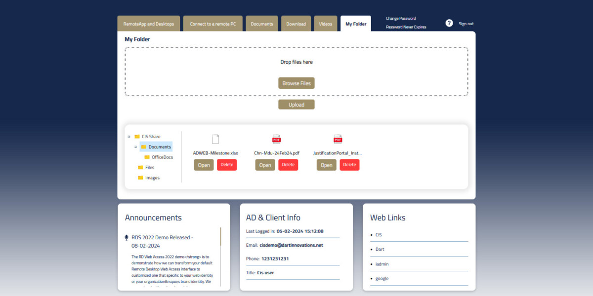Click the help question mark icon
The width and height of the screenshot is (593, 296).
click(x=449, y=23)
